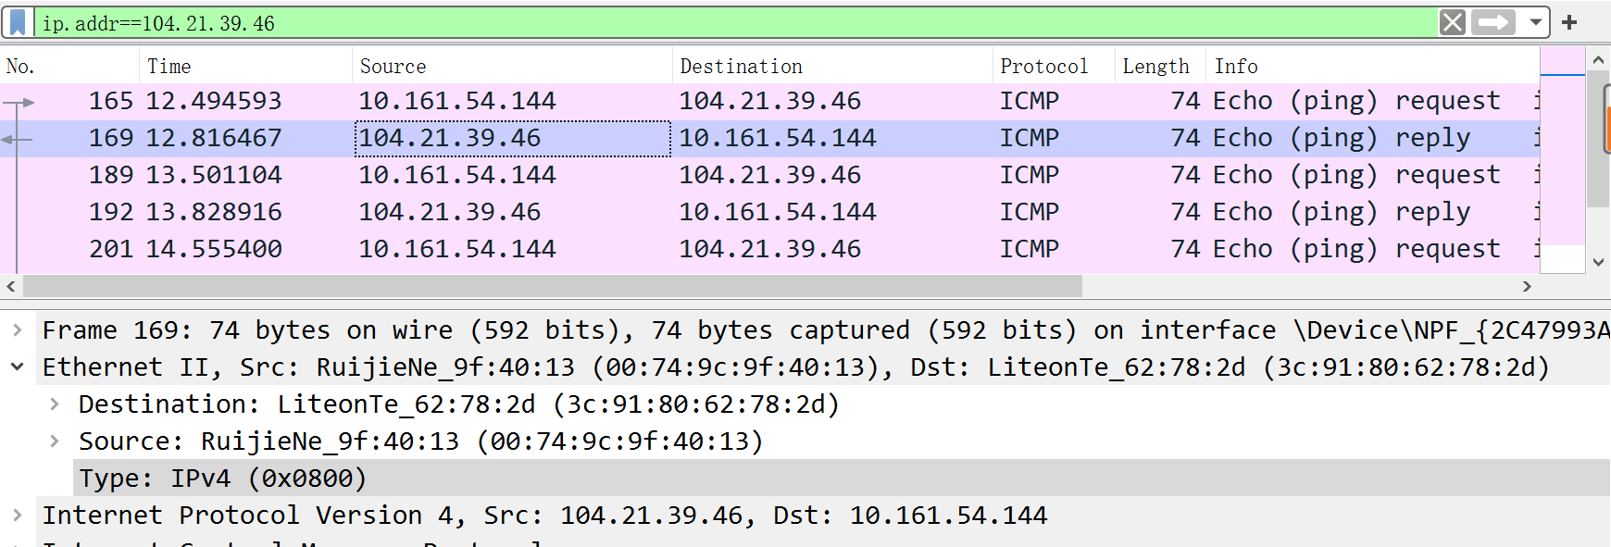This screenshot has height=547, width=1611.
Task: Expand the Frame 169 details section
Action: pos(17,329)
